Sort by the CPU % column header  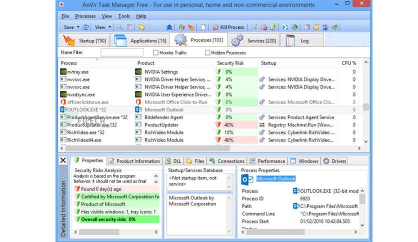tap(348, 63)
